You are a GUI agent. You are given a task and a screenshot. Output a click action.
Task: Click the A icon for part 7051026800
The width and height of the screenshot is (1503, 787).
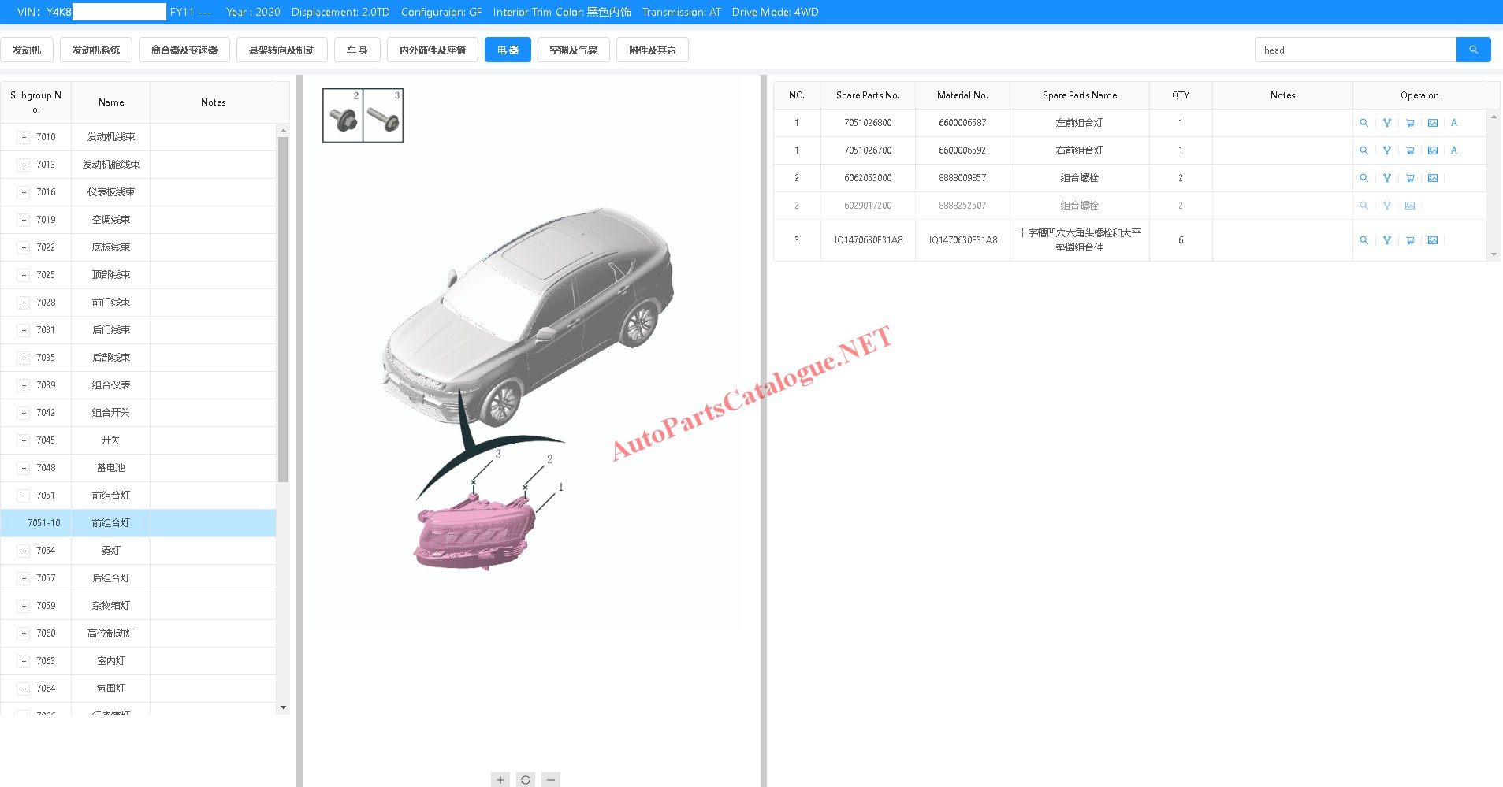point(1454,123)
